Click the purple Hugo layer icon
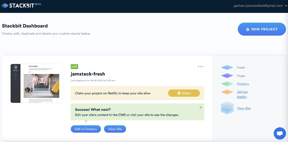 point(227,75)
